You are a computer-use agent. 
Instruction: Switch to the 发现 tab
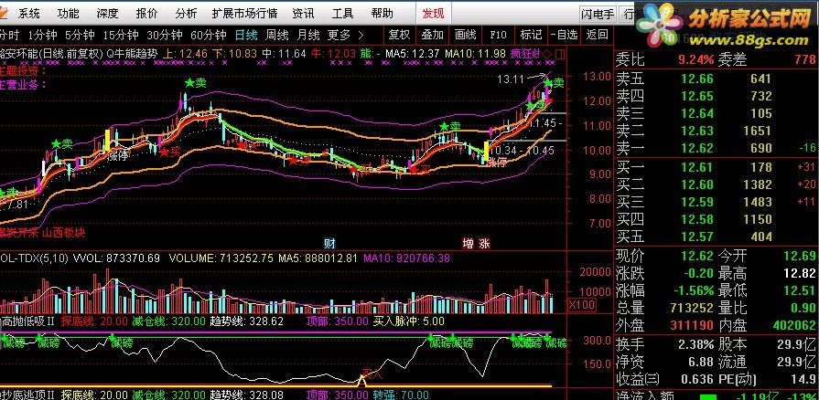click(433, 13)
